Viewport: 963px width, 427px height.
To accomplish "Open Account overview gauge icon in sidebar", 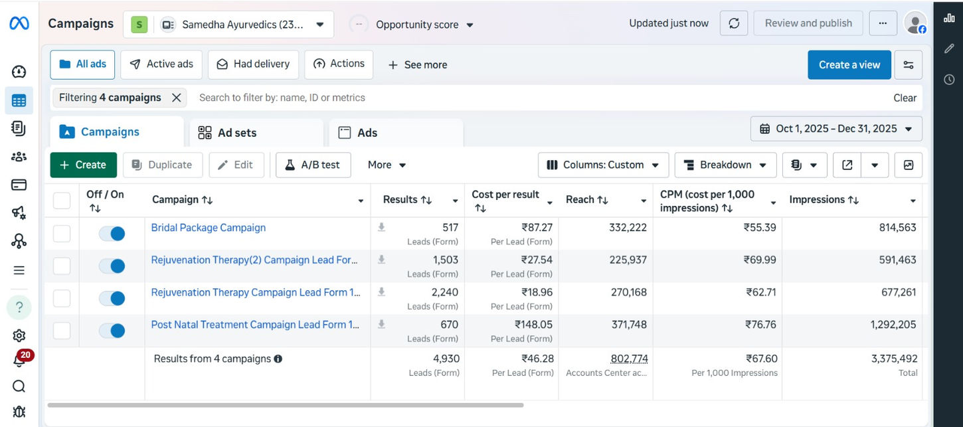I will click(19, 72).
